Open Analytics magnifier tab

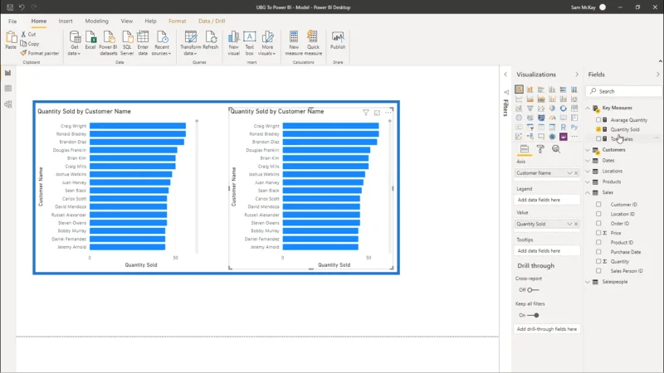tap(556, 149)
